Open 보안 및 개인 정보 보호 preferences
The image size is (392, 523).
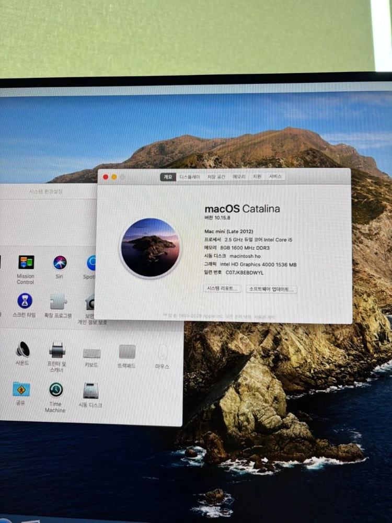[x=90, y=302]
